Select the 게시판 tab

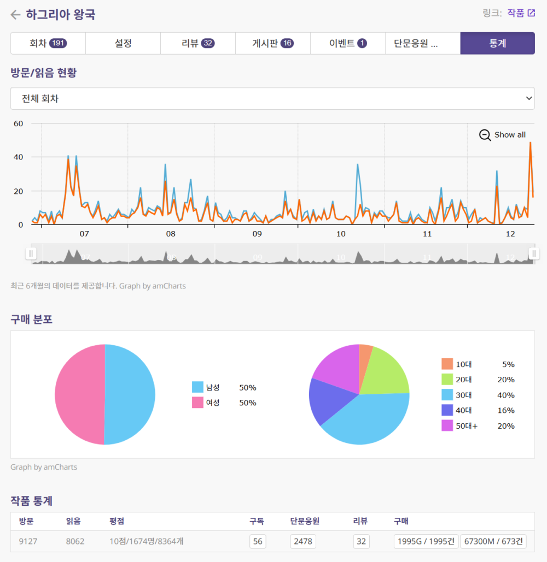pos(272,43)
